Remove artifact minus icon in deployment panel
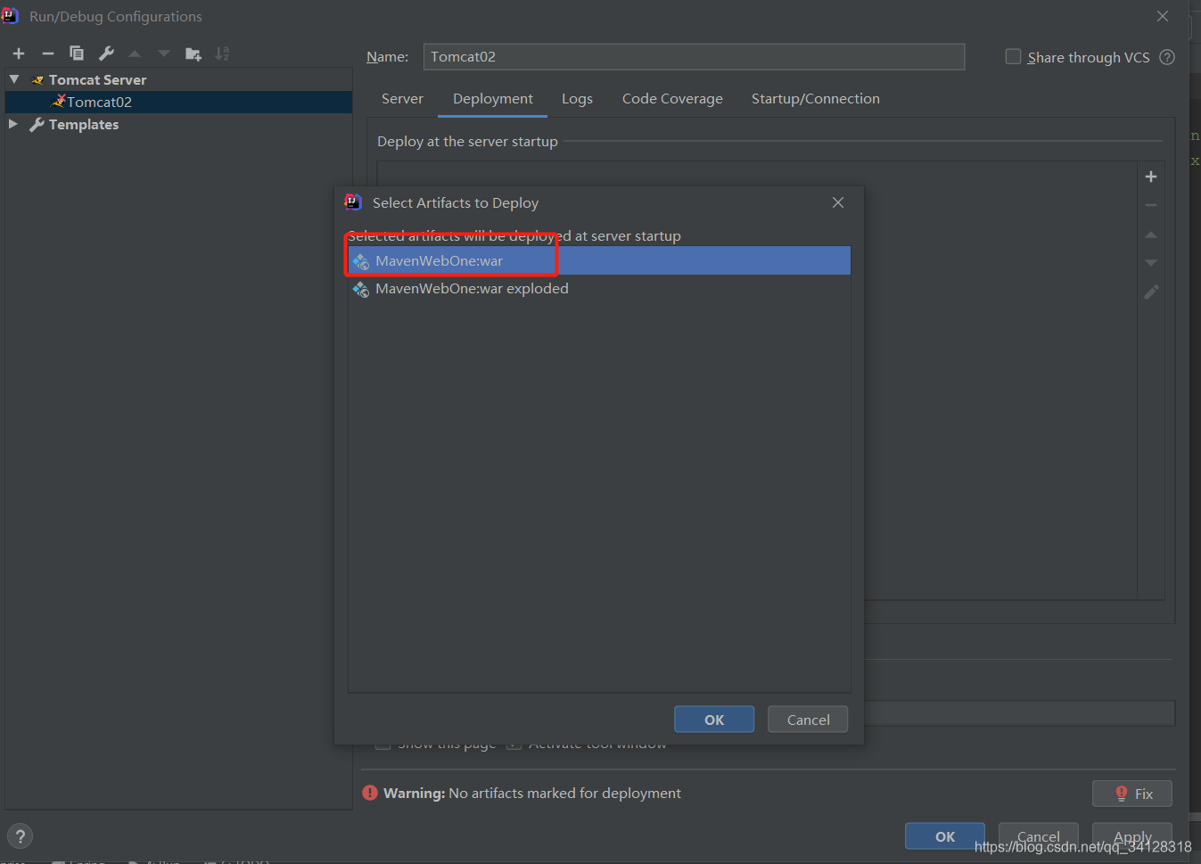Screen dimensions: 1201x864 [x=1151, y=205]
